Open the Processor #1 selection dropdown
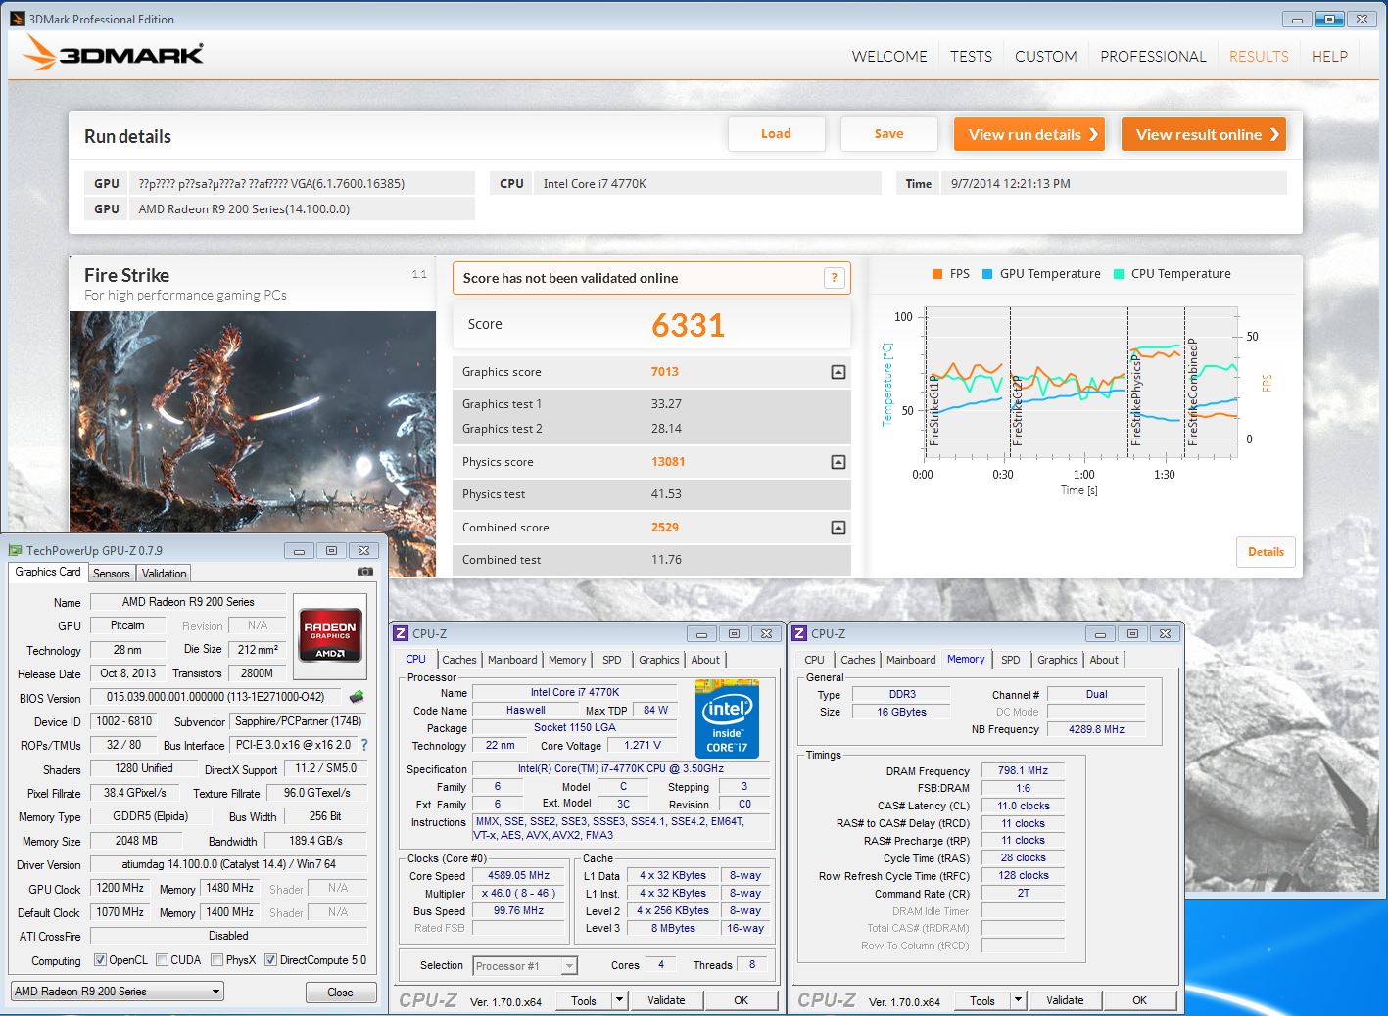 coord(525,966)
